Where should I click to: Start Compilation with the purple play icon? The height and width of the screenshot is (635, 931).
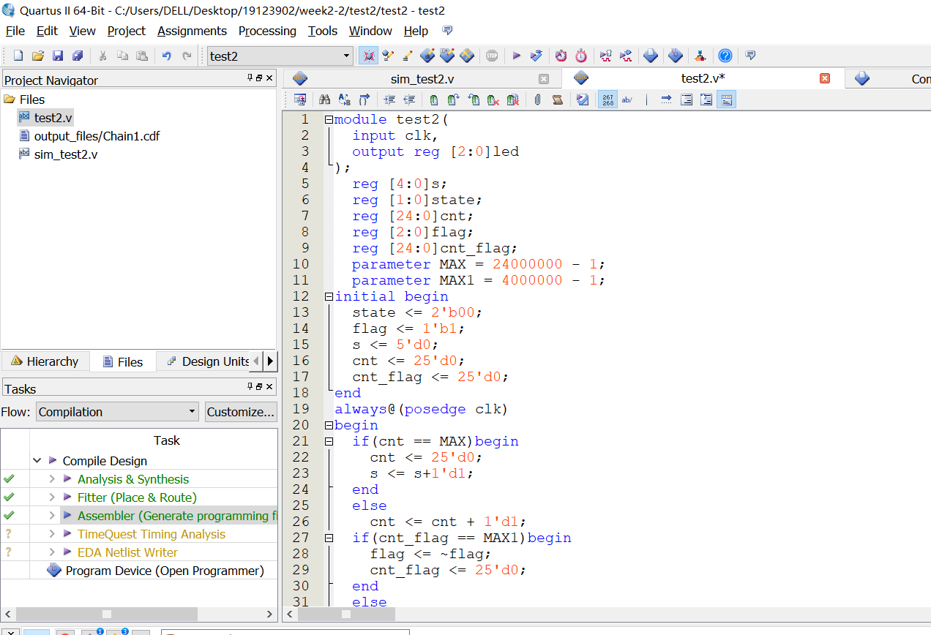point(516,56)
